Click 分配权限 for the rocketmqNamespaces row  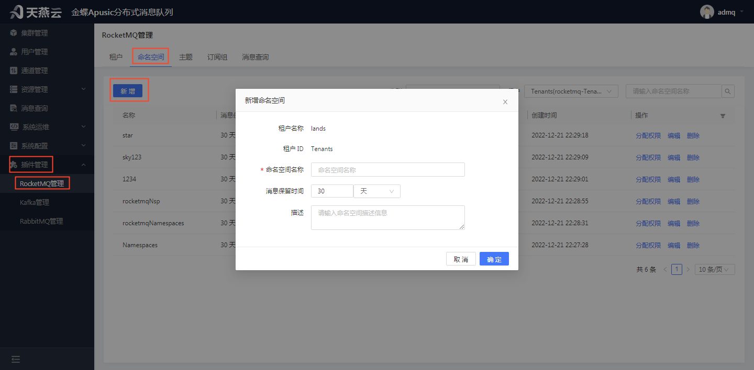point(648,223)
